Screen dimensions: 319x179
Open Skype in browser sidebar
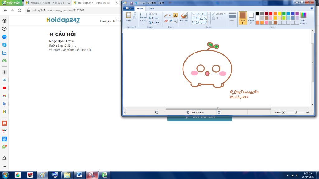point(4,45)
